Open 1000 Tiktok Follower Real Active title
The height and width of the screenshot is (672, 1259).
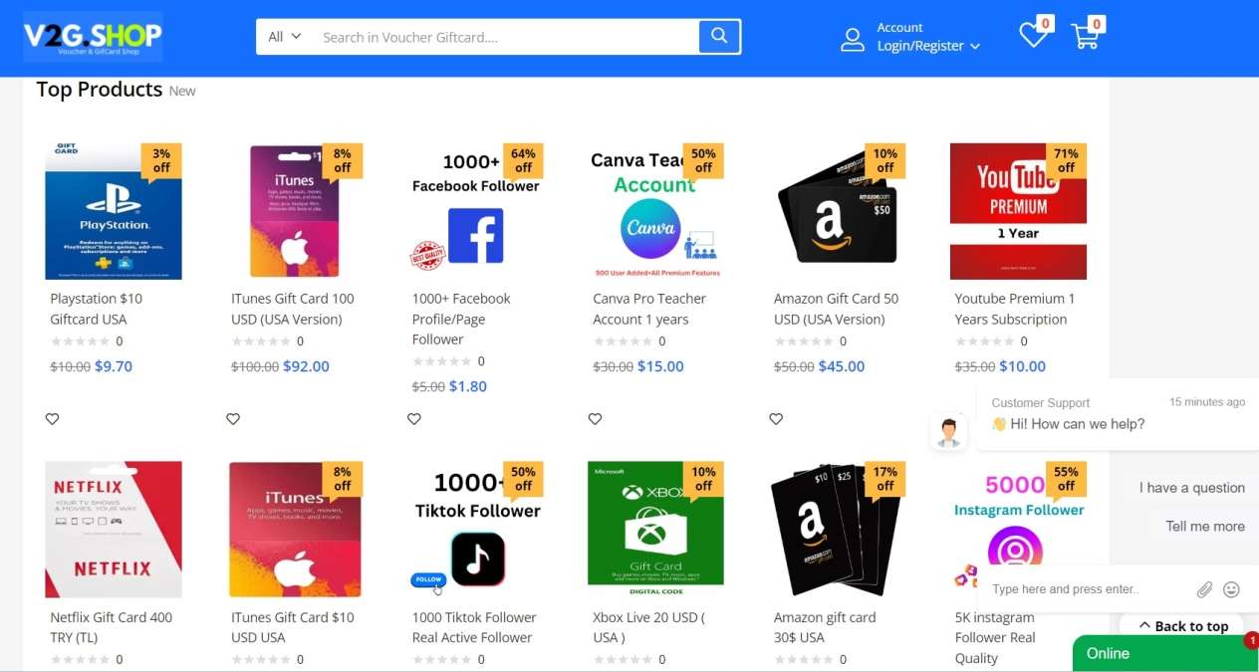[474, 627]
